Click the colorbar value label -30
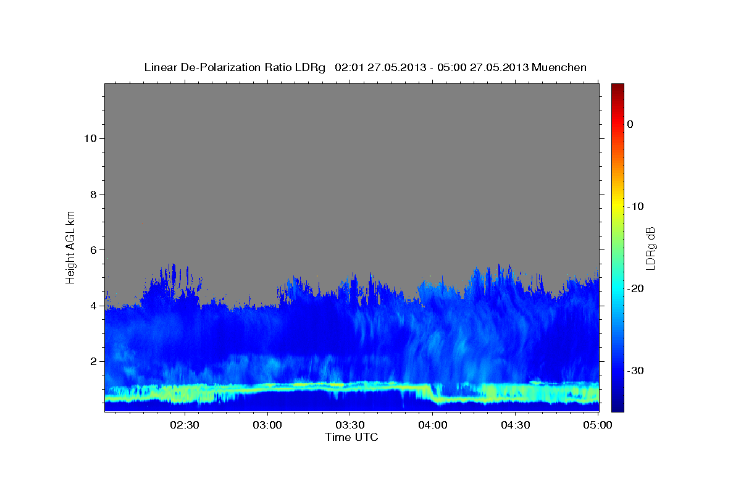This screenshot has height=494, width=741. pyautogui.click(x=635, y=371)
